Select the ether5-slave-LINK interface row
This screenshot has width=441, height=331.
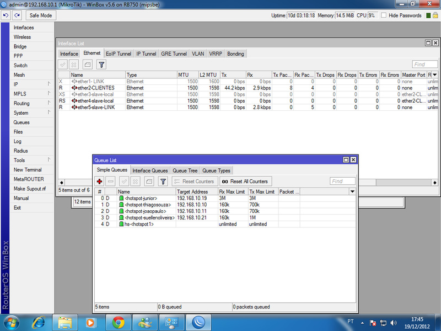248,107
